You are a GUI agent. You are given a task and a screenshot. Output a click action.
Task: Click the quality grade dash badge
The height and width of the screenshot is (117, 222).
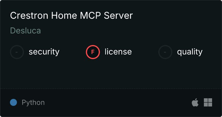[x=165, y=52]
